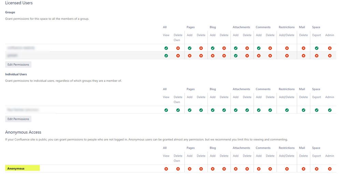The image size is (341, 174).
Task: Click Pages header in Individual Users table
Action: pos(190,89)
